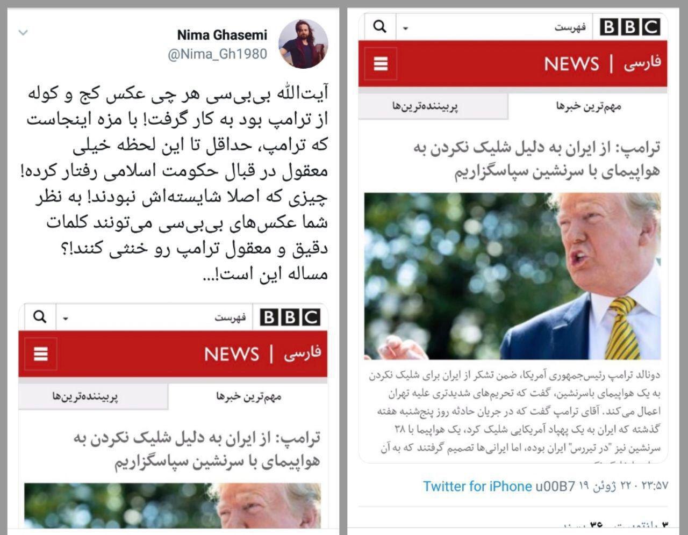Click the NEWS فارسی logo in right red bar
The image size is (688, 535).
click(x=602, y=63)
